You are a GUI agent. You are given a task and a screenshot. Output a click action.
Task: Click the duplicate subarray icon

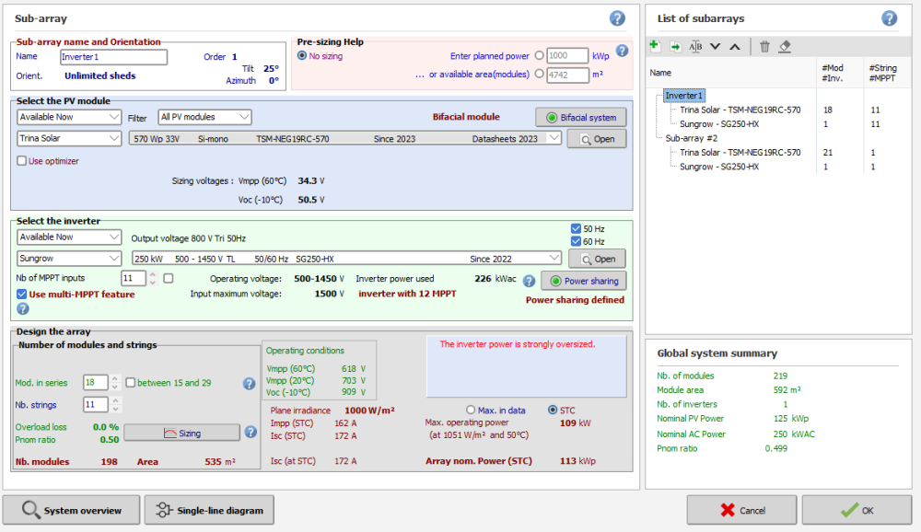click(x=675, y=46)
